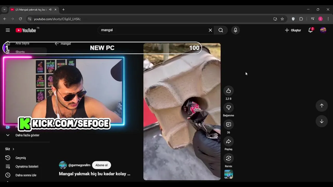Click the playing short video

(x=182, y=112)
